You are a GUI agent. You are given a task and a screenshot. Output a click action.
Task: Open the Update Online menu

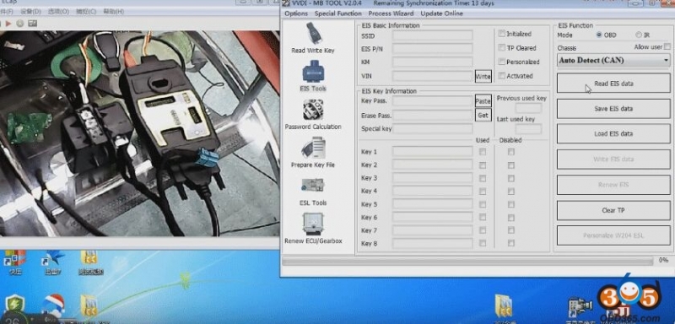441,13
